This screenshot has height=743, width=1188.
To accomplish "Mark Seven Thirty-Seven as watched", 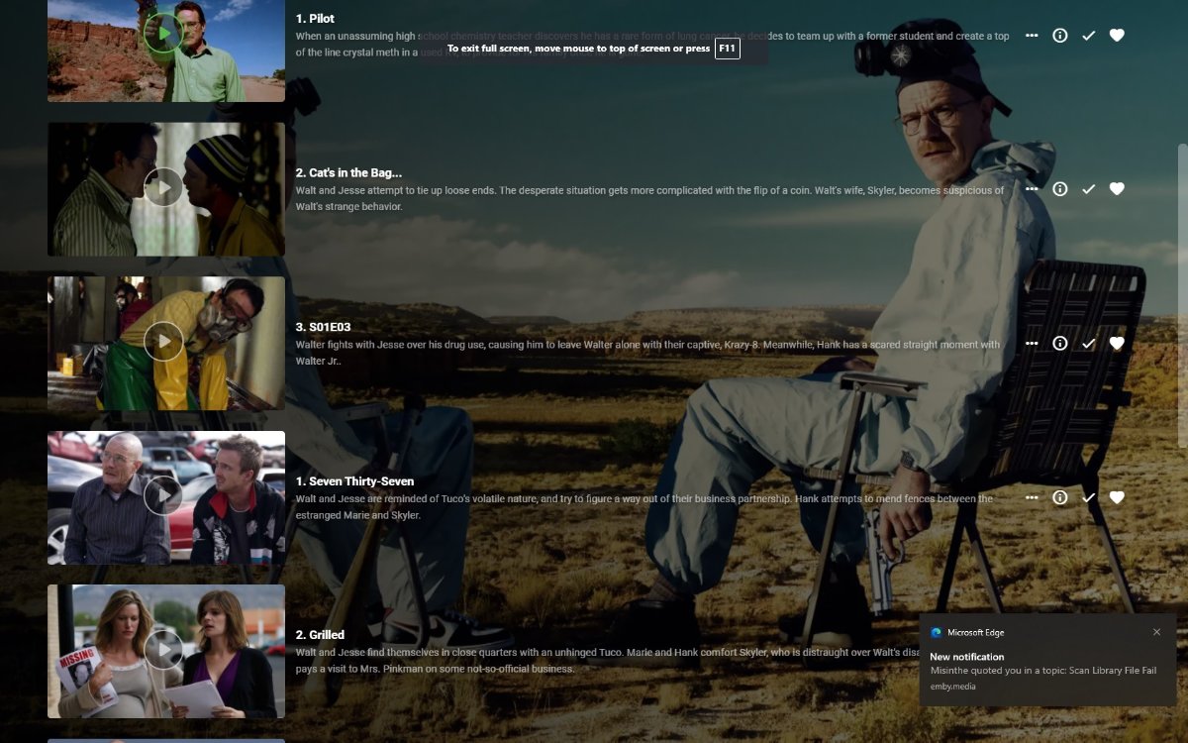I will (x=1089, y=497).
